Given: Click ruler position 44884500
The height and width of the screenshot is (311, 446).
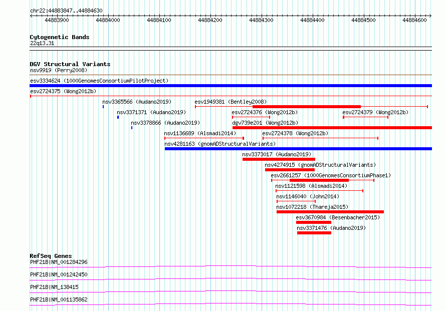Looking at the screenshot, I should click(x=363, y=20).
